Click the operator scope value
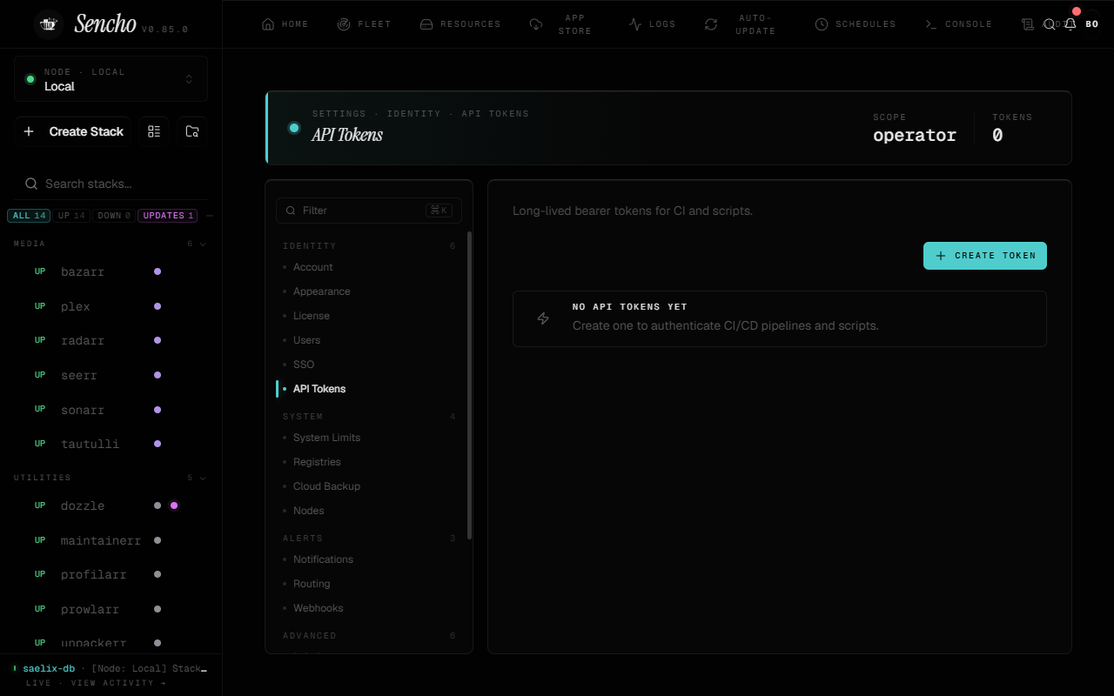Image resolution: width=1114 pixels, height=696 pixels. coord(915,135)
